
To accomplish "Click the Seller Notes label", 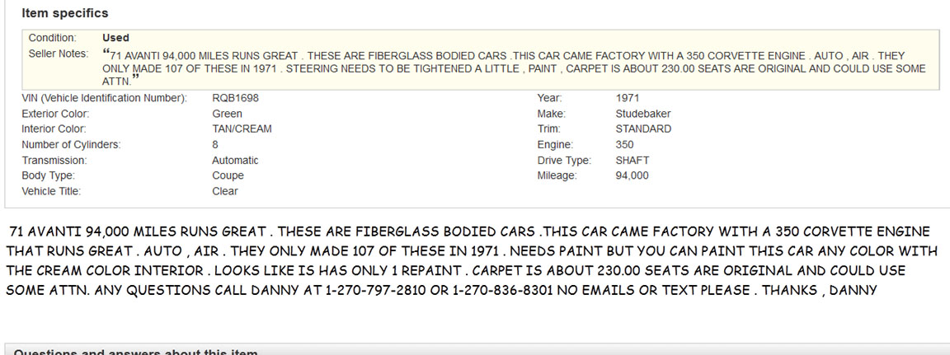I will tap(58, 54).
